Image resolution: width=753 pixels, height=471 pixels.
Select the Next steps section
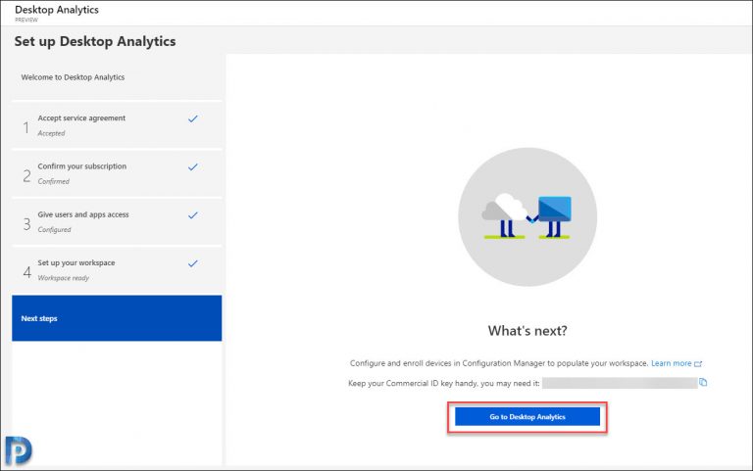pyautogui.click(x=117, y=318)
